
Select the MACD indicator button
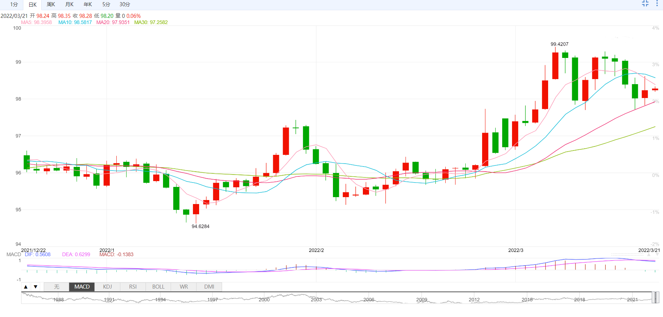click(x=82, y=287)
